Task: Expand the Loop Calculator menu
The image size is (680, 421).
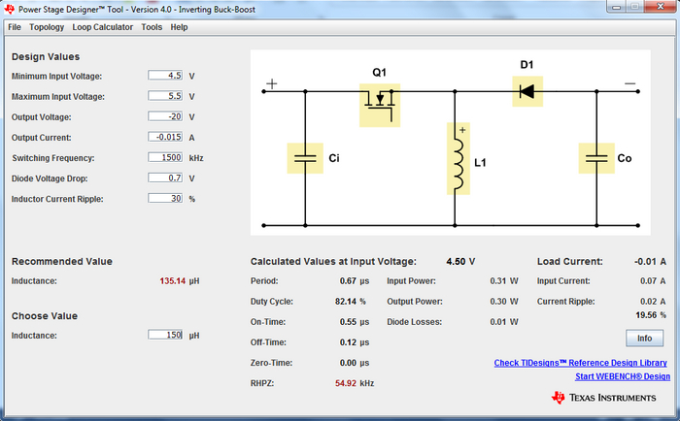Action: point(103,27)
